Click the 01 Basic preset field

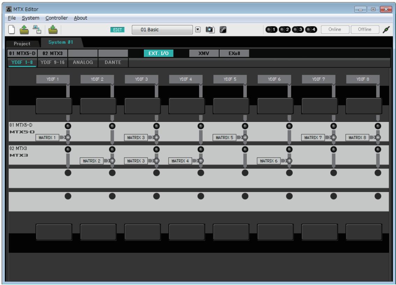162,30
